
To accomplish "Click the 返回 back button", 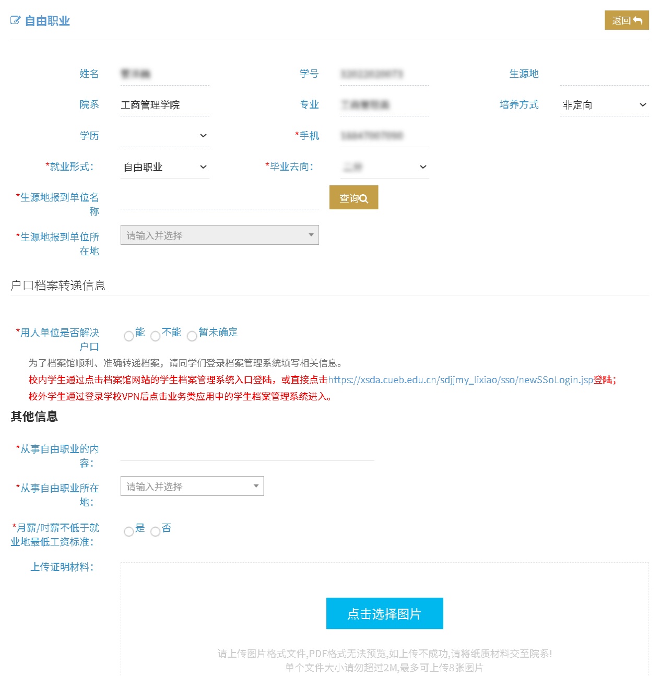I will click(626, 20).
